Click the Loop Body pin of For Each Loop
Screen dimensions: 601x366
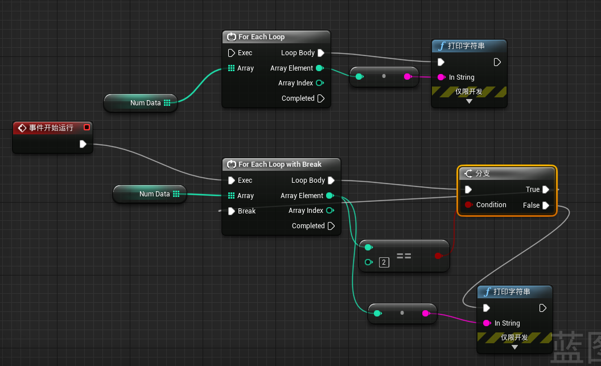click(321, 53)
